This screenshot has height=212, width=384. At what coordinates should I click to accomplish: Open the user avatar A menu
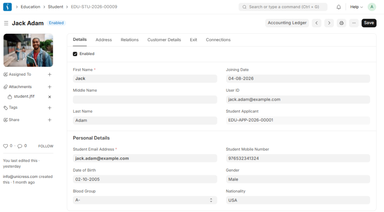[x=372, y=7]
